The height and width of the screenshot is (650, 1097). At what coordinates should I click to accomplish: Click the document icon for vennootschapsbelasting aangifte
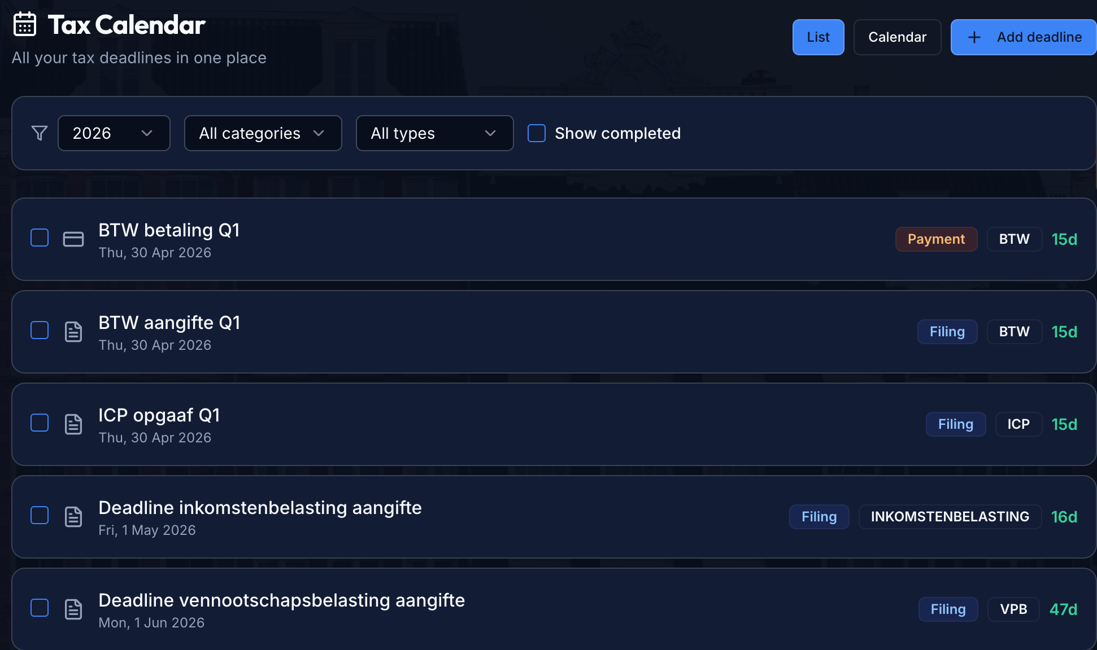click(73, 609)
